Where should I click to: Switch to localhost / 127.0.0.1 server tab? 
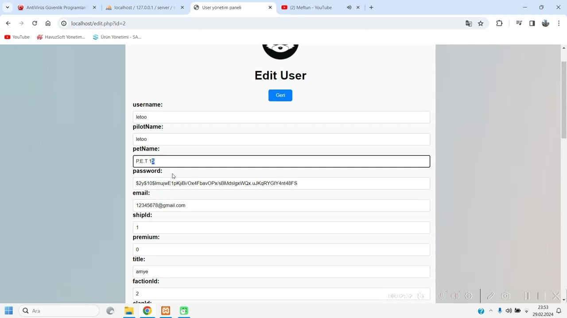[145, 8]
